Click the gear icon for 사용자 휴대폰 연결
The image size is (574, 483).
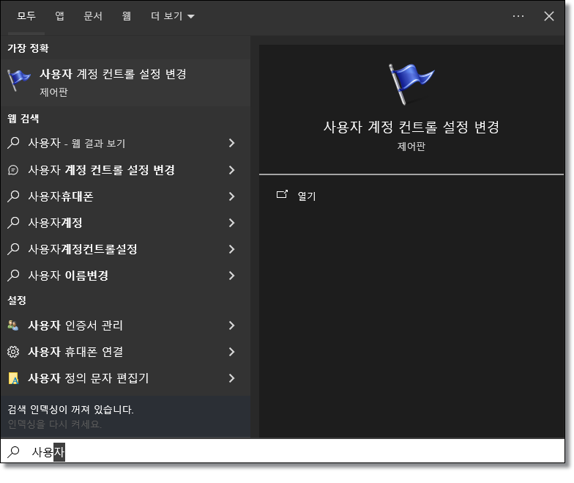(13, 352)
